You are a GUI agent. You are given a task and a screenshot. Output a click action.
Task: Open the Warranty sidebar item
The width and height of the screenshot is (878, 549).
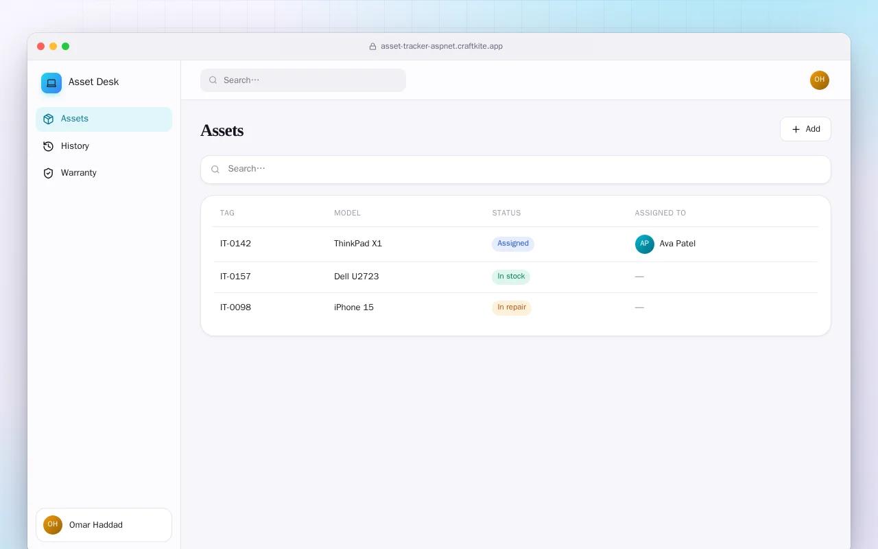click(104, 173)
